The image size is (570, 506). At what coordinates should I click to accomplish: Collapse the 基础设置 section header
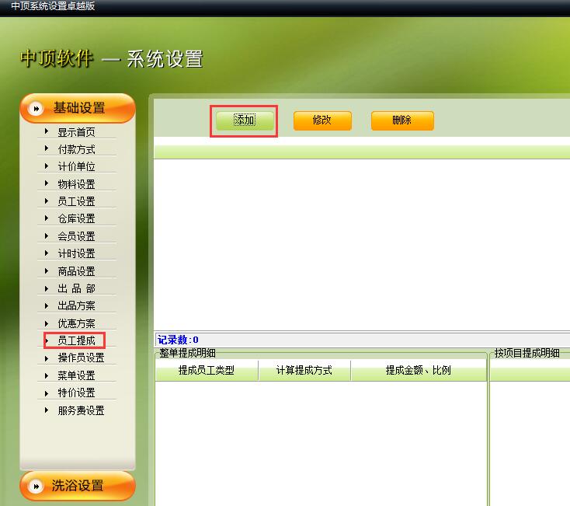[78, 108]
